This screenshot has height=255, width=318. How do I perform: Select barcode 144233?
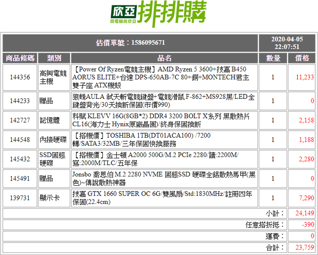20,101
